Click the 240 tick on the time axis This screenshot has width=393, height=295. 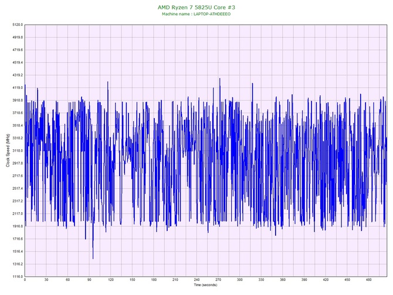click(196, 280)
